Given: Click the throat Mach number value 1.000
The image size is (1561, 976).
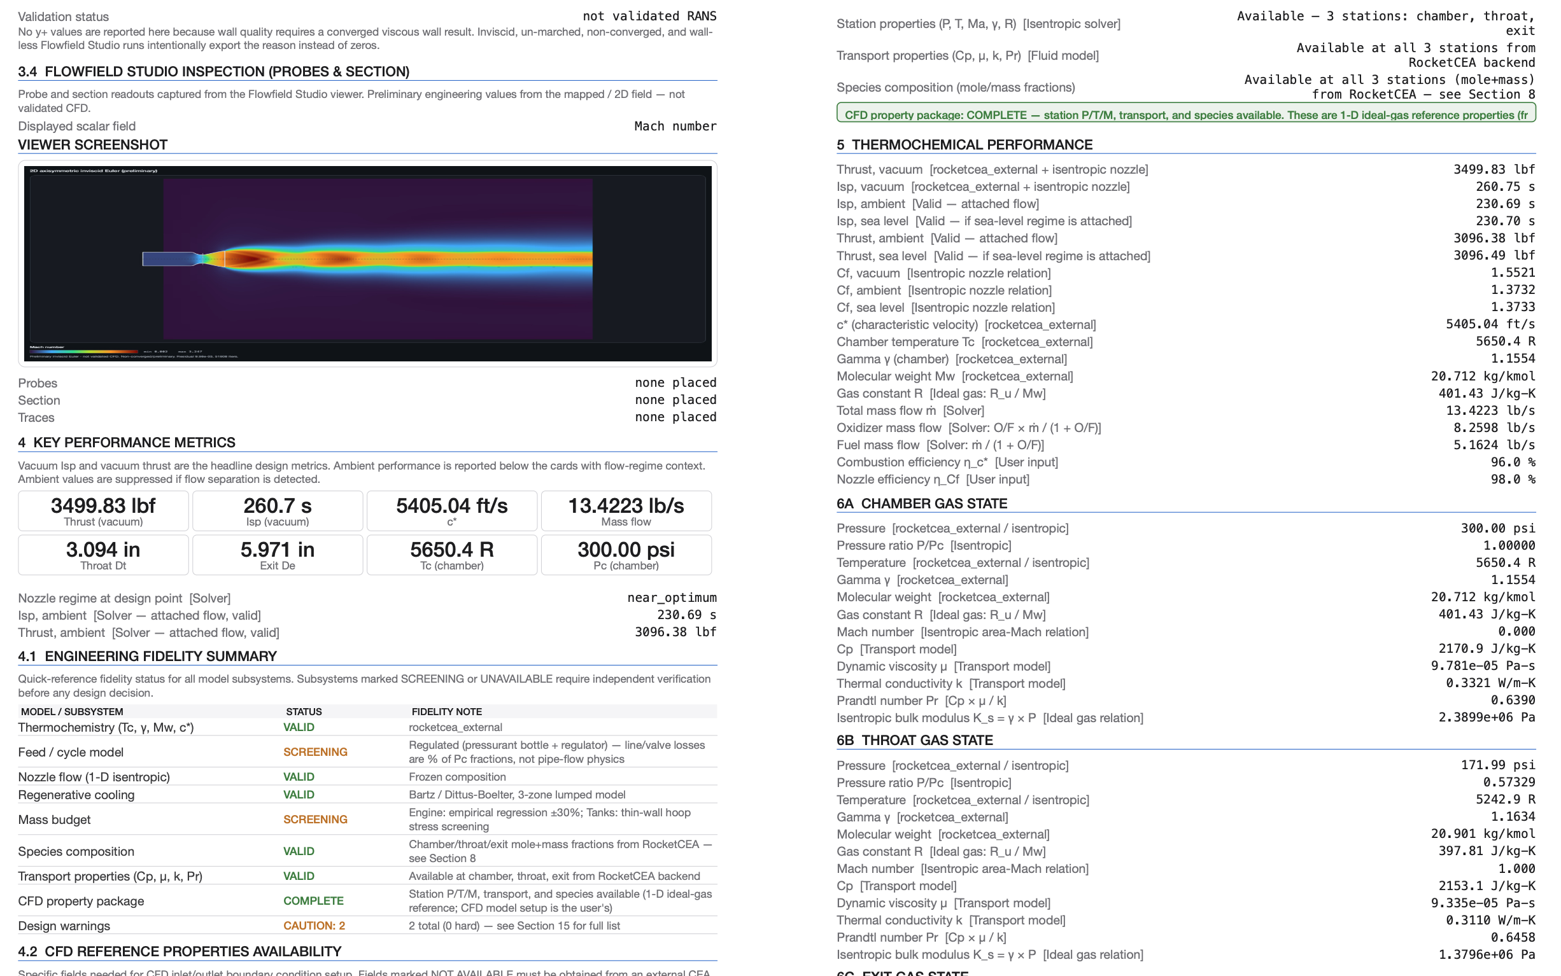Looking at the screenshot, I should (x=1517, y=869).
